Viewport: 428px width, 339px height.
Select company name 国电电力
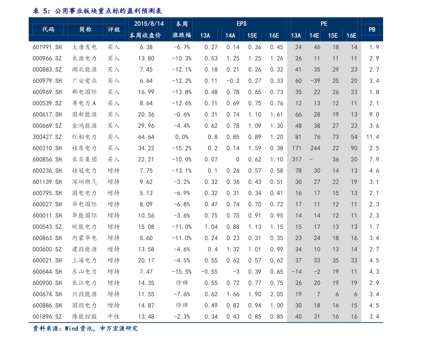[84, 193]
